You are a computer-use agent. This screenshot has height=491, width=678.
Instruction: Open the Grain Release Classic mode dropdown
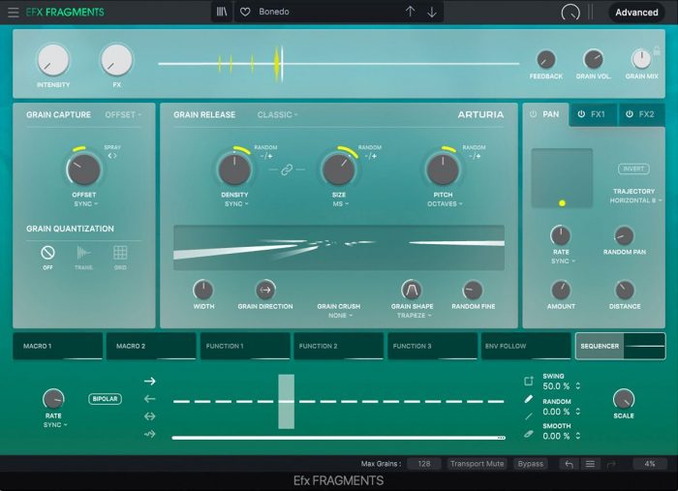click(278, 114)
